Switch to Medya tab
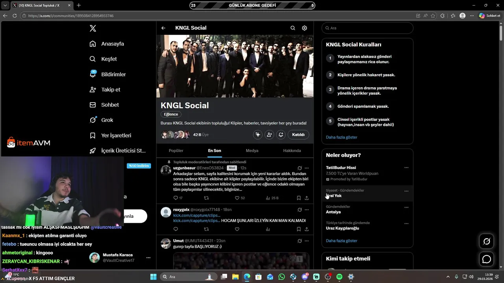The image size is (504, 283). tap(252, 151)
